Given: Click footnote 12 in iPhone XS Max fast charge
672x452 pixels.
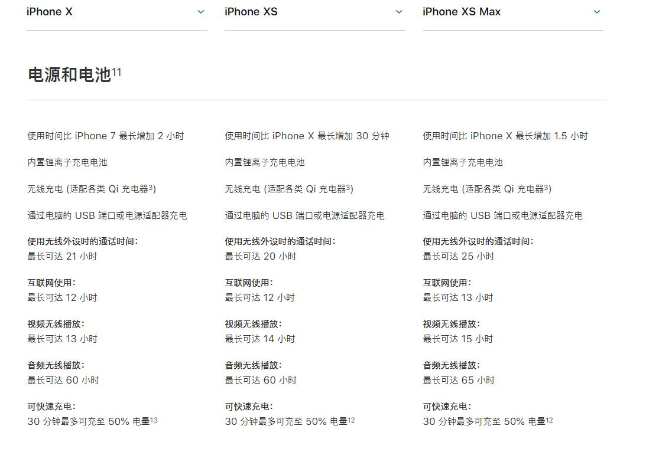Looking at the screenshot, I should tap(549, 420).
